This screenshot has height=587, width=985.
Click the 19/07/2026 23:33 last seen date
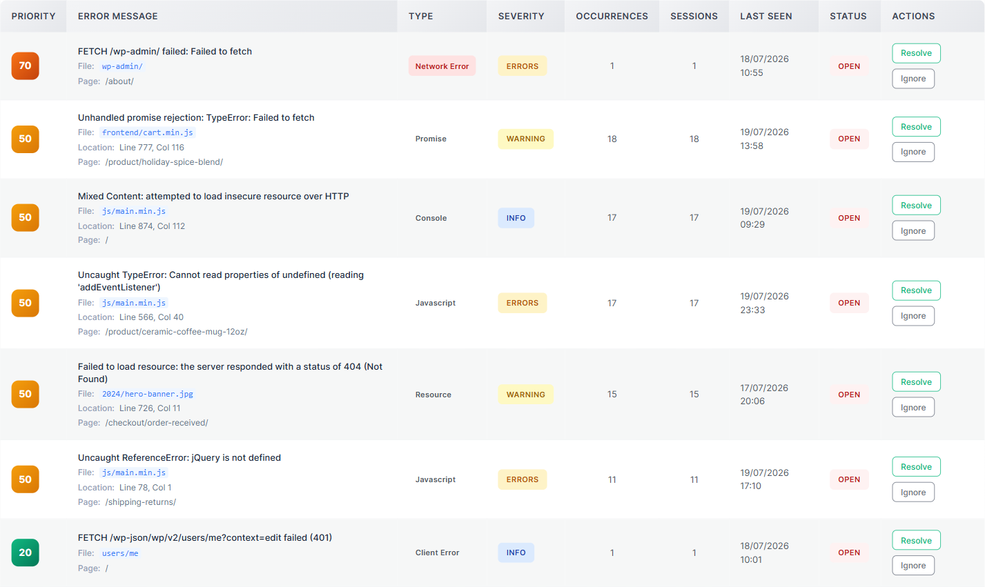[764, 303]
